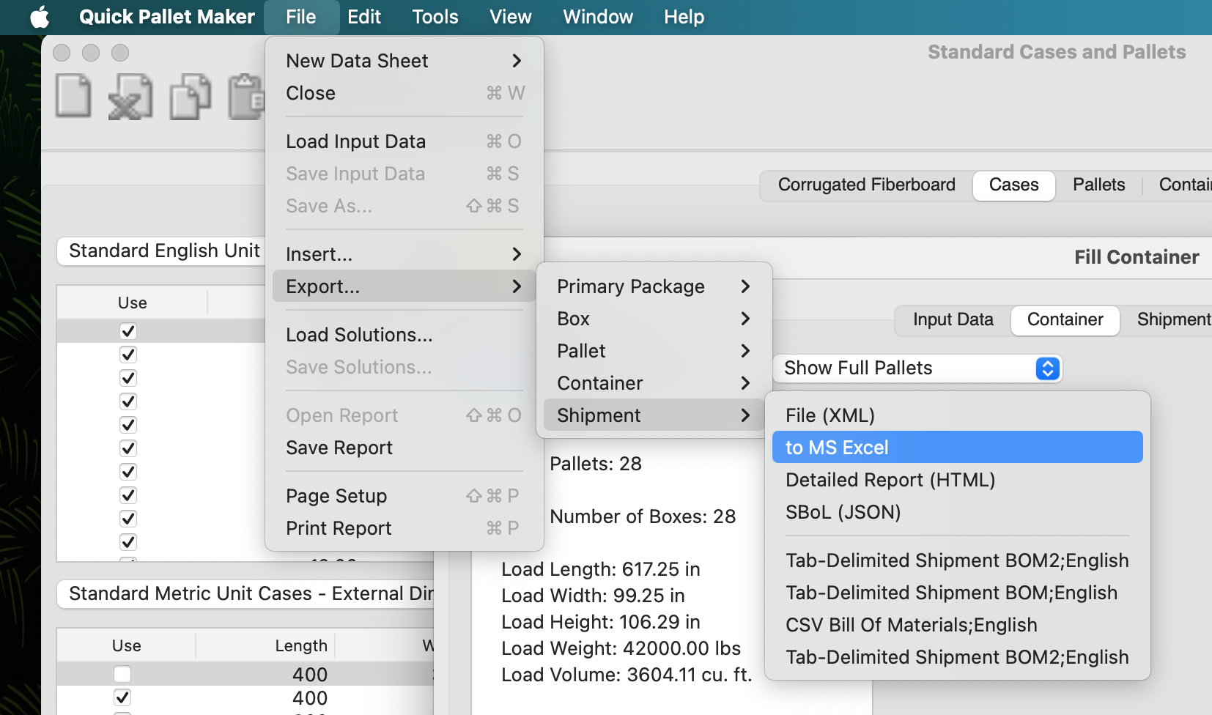
Task: Click the 'Pallets: 28' text
Action: point(596,464)
